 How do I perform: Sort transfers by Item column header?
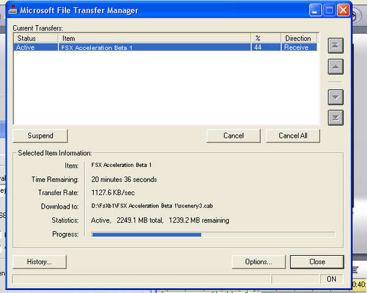[154, 38]
